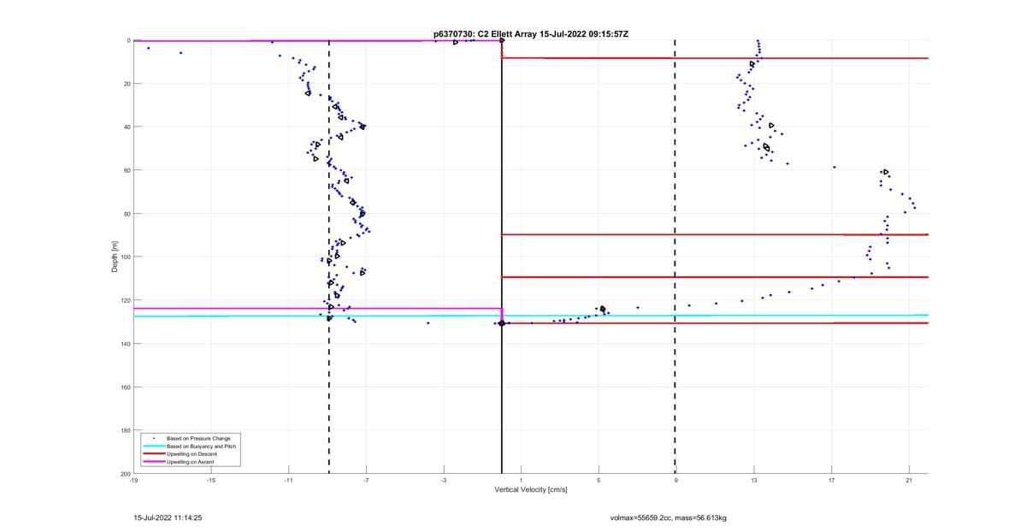Select legend entry 'Upwelling on Ascent'
This screenshot has width=1026, height=532.
[191, 461]
